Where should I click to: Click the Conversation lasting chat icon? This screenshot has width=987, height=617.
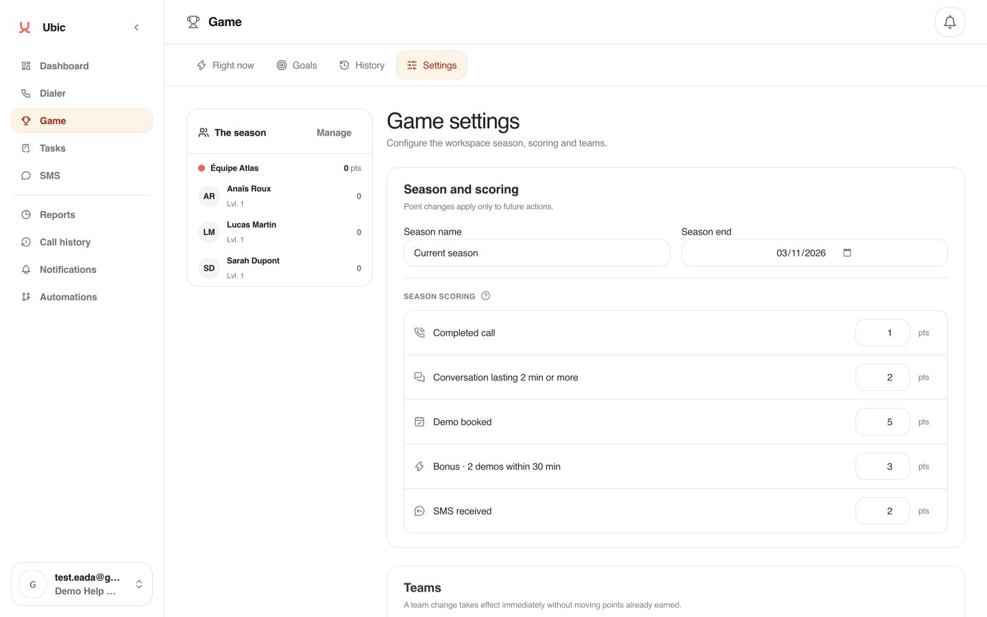point(419,377)
